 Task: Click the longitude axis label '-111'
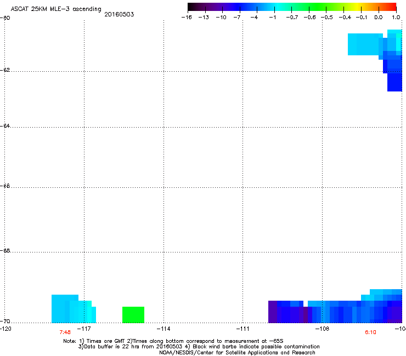pyautogui.click(x=243, y=329)
